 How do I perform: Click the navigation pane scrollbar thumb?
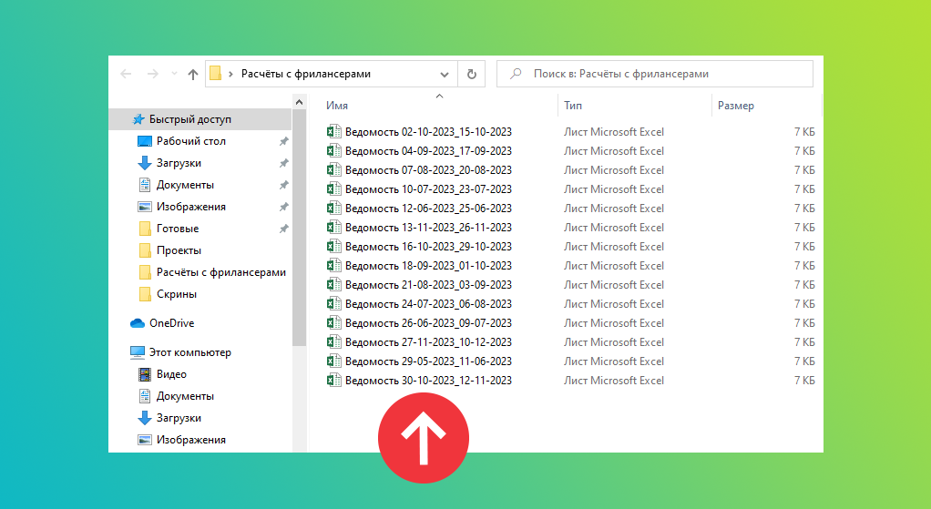pos(299,229)
